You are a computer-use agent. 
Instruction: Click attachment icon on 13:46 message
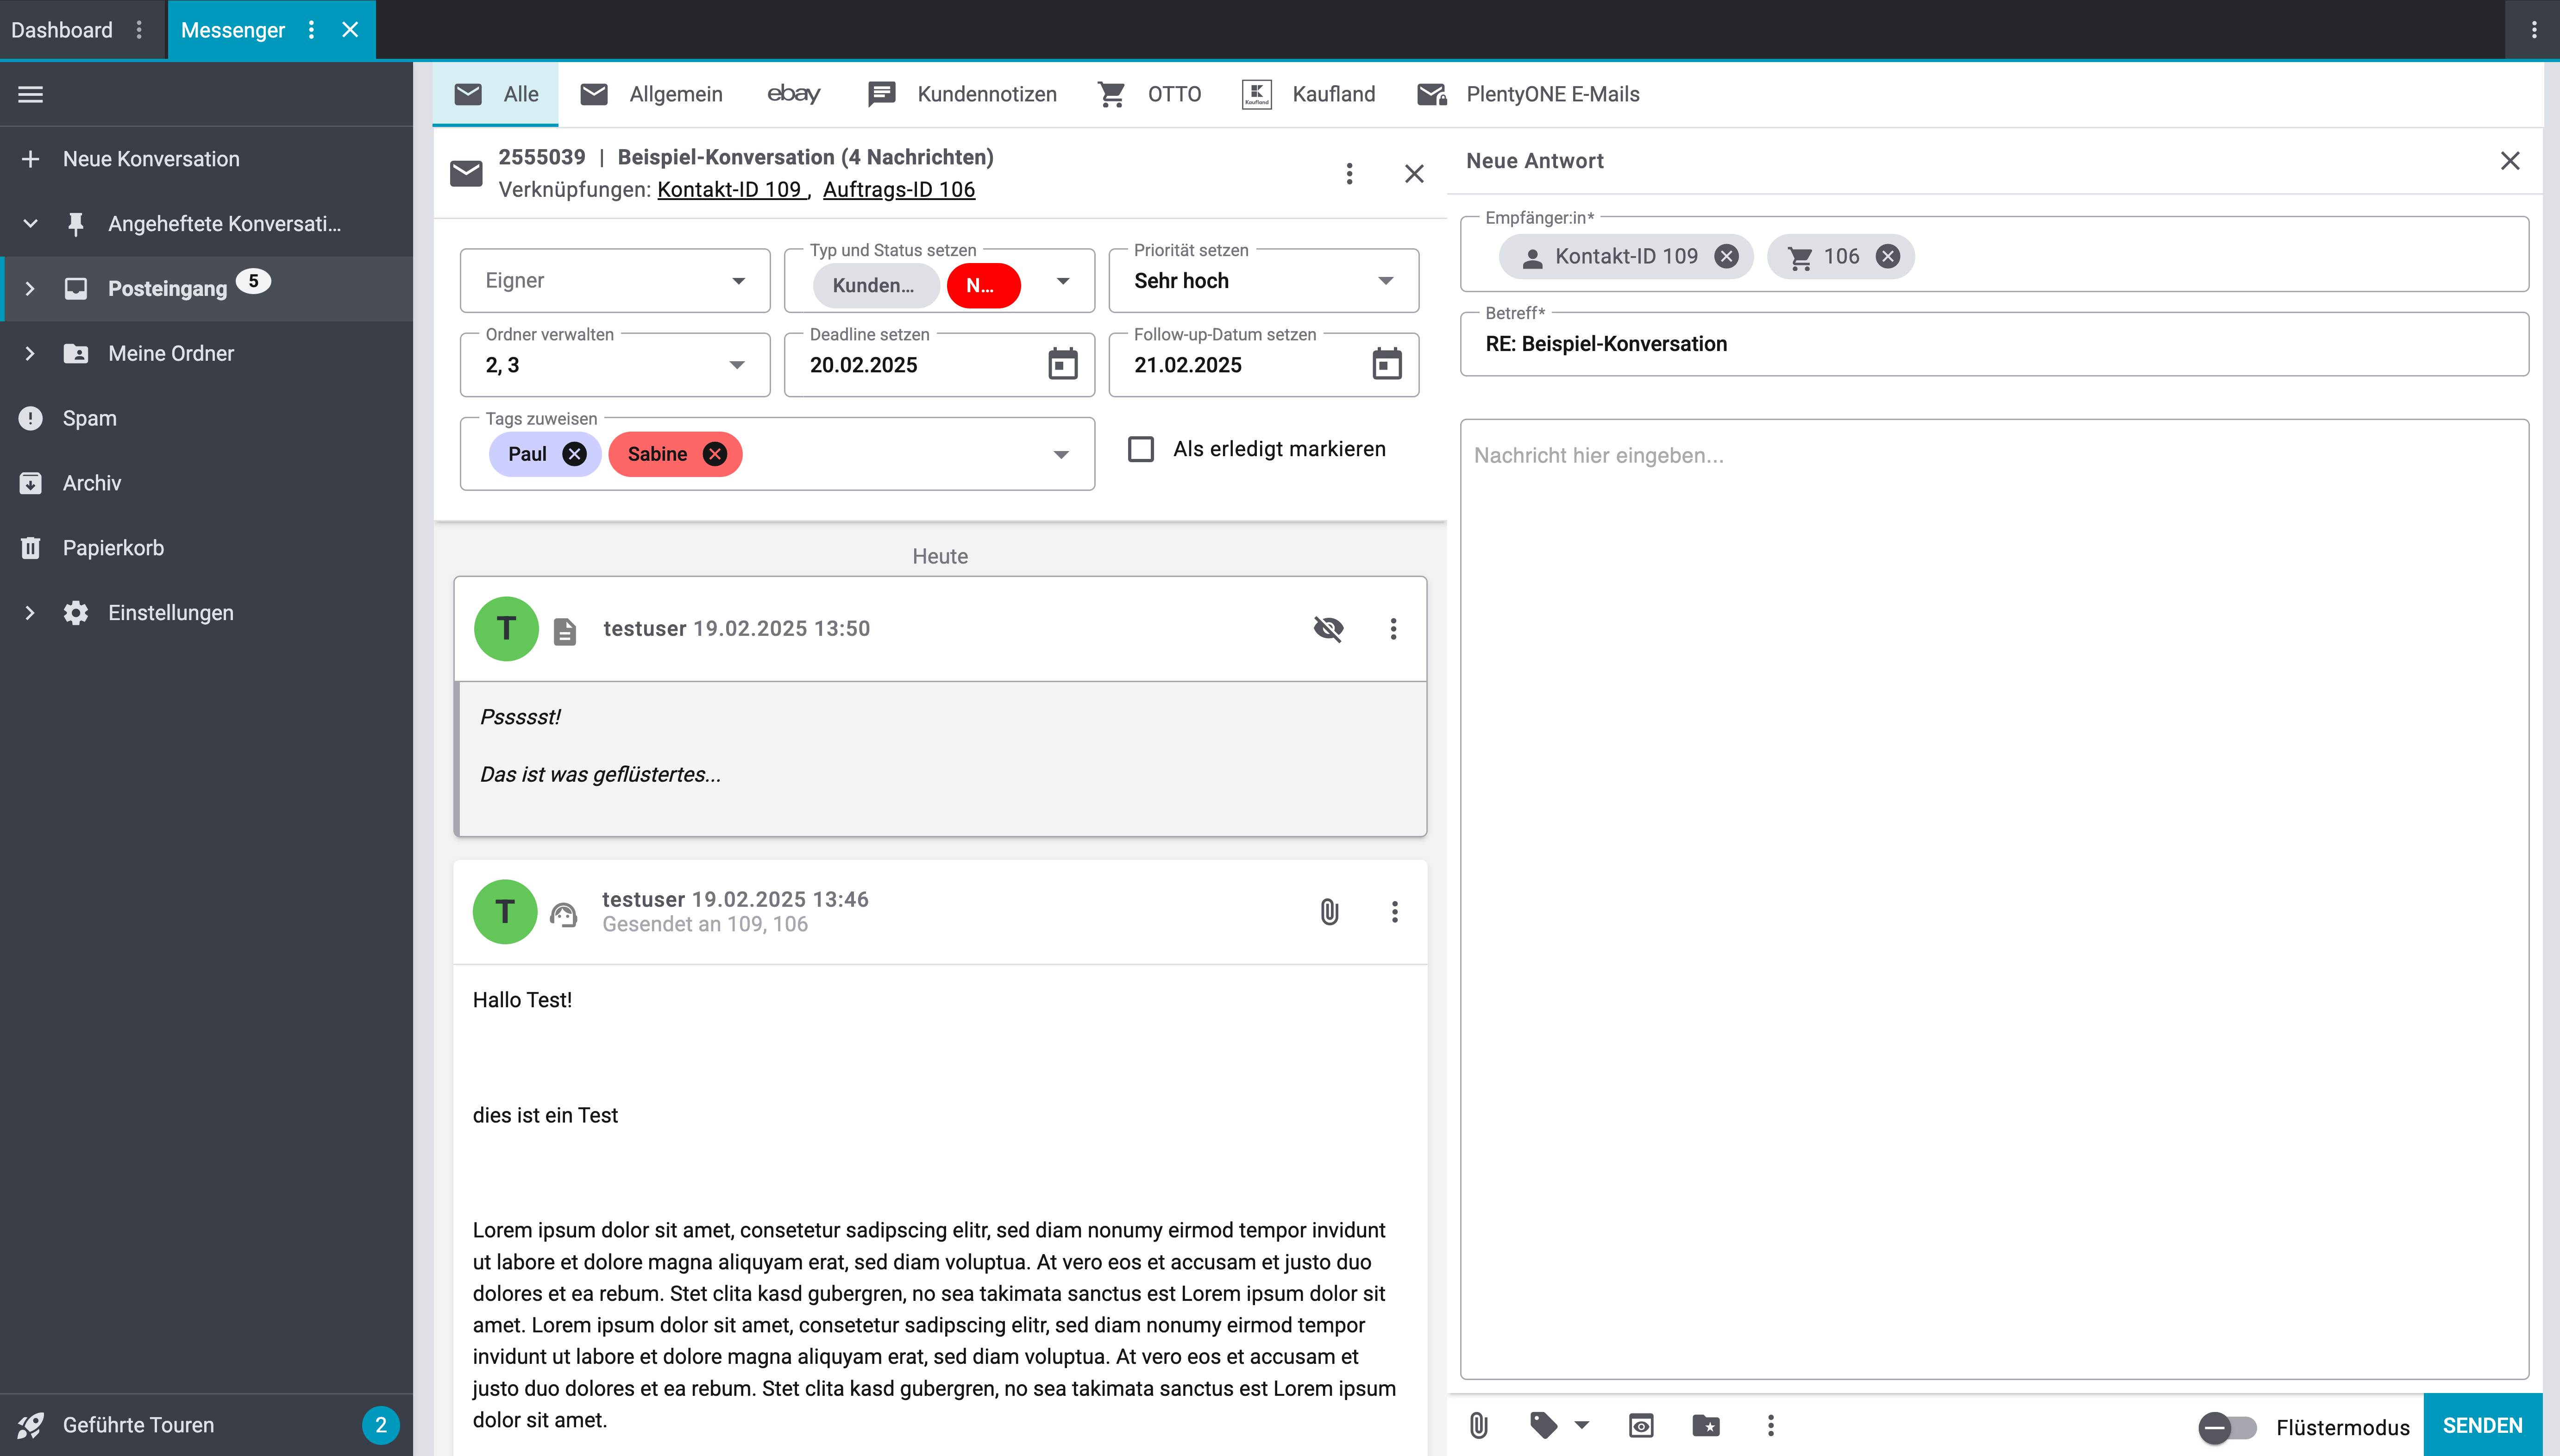click(x=1329, y=912)
